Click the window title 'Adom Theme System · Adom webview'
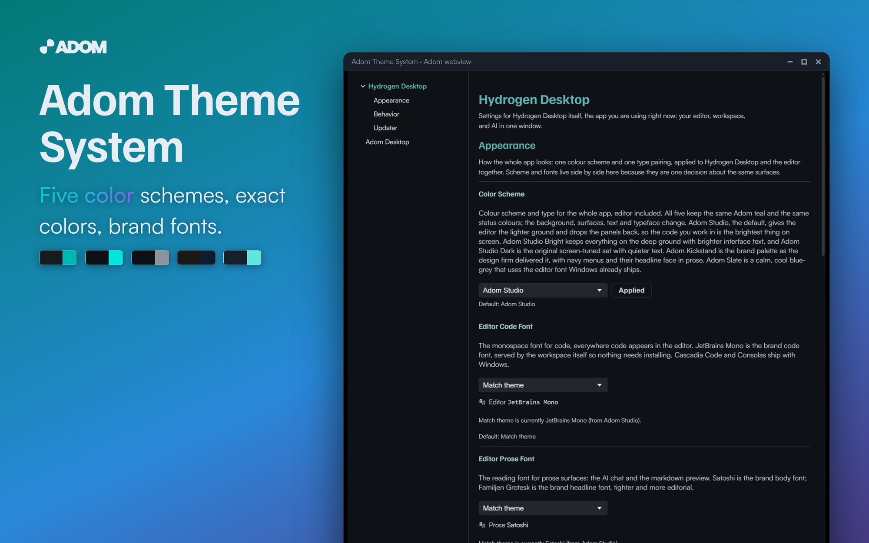 pos(411,62)
